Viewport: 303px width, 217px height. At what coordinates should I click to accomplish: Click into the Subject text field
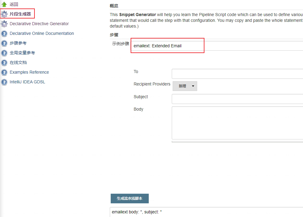(237, 99)
